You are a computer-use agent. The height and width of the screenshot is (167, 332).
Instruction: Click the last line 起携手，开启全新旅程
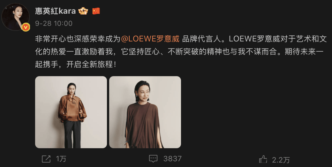(76, 64)
